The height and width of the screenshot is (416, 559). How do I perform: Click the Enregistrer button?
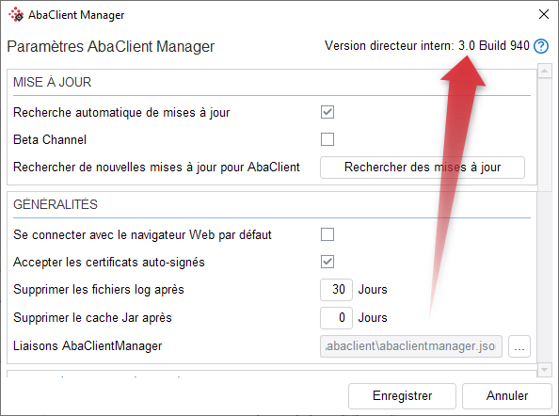point(402,395)
